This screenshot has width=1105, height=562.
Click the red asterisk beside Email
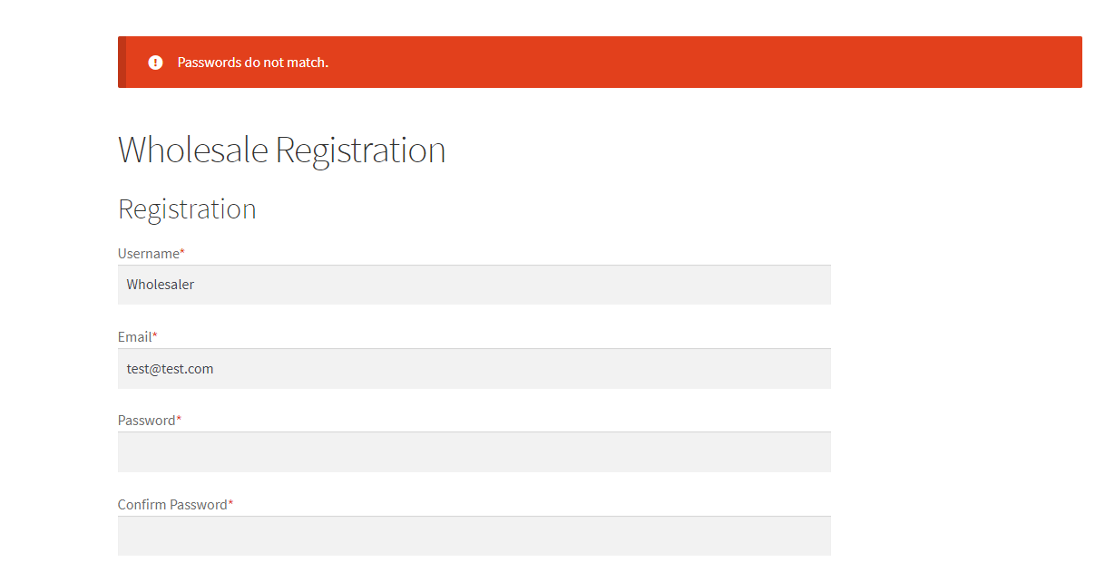tap(155, 335)
